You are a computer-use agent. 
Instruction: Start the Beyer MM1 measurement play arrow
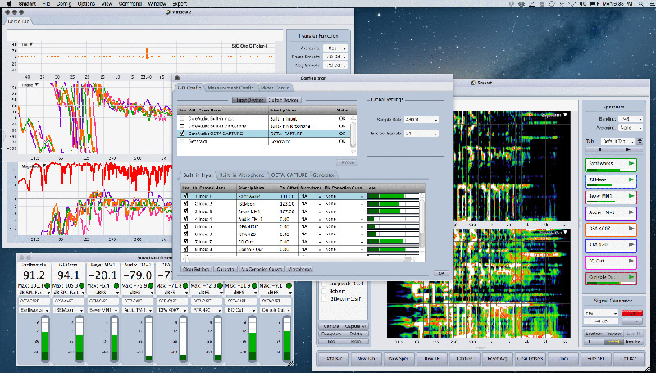[x=631, y=196]
